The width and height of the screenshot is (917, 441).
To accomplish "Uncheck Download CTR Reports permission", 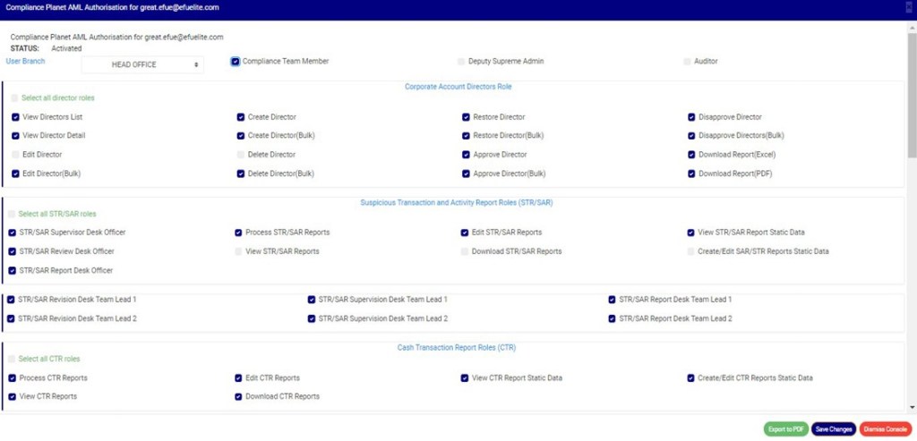I will coord(239,396).
